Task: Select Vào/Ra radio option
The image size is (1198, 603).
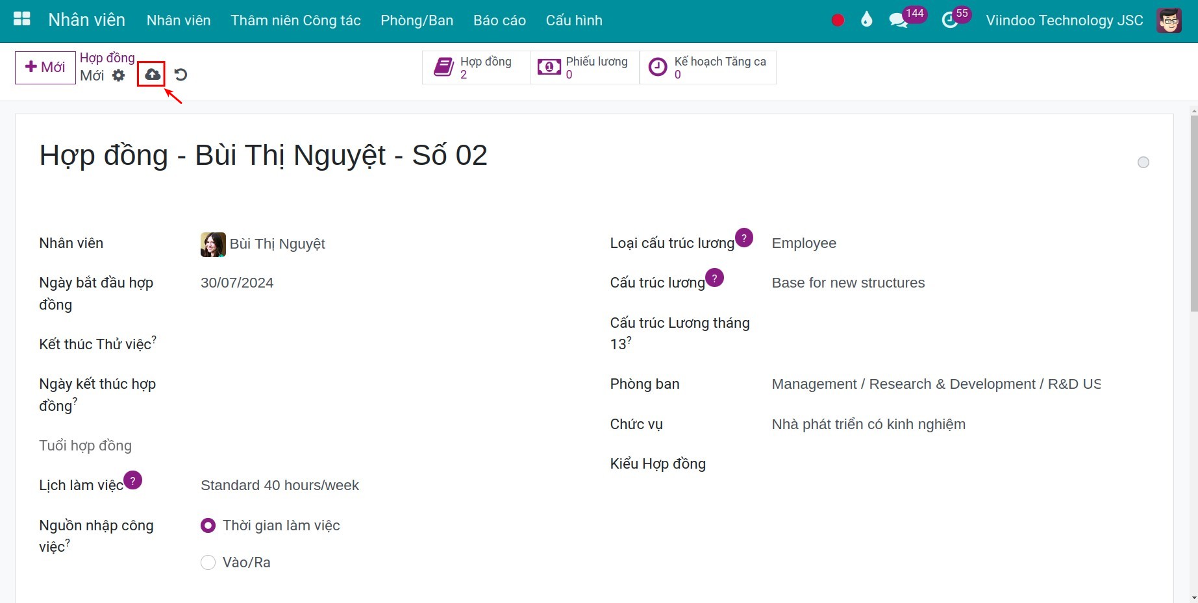Action: pos(208,563)
